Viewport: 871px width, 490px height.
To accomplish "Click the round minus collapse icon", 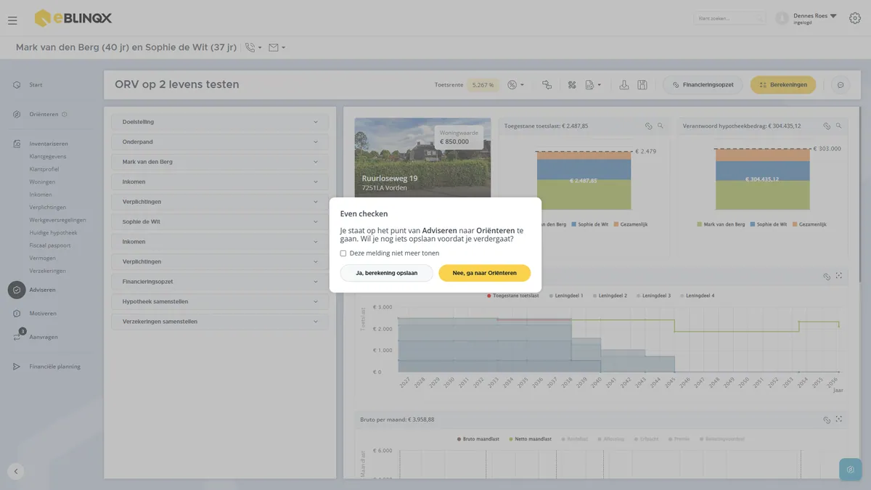I will pyautogui.click(x=841, y=85).
